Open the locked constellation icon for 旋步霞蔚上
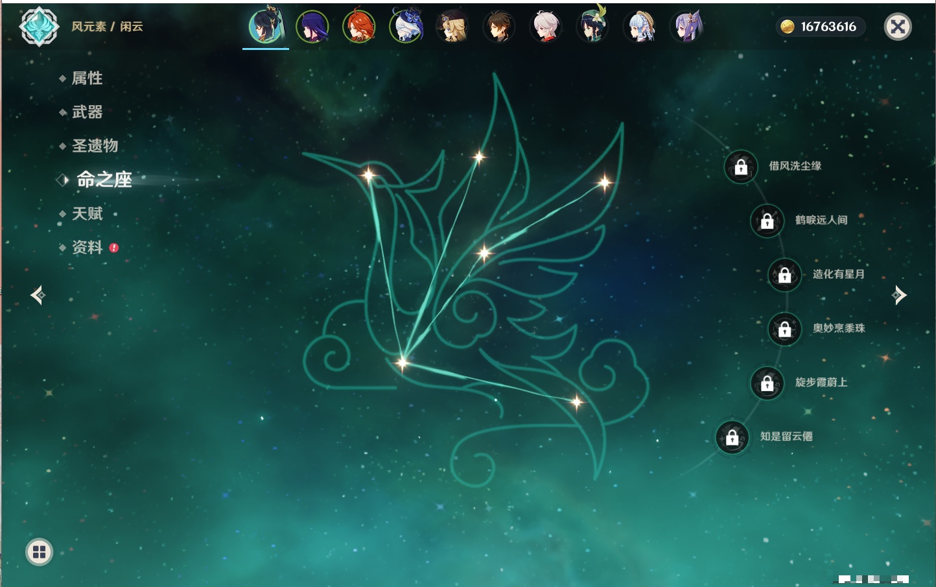 click(x=767, y=383)
